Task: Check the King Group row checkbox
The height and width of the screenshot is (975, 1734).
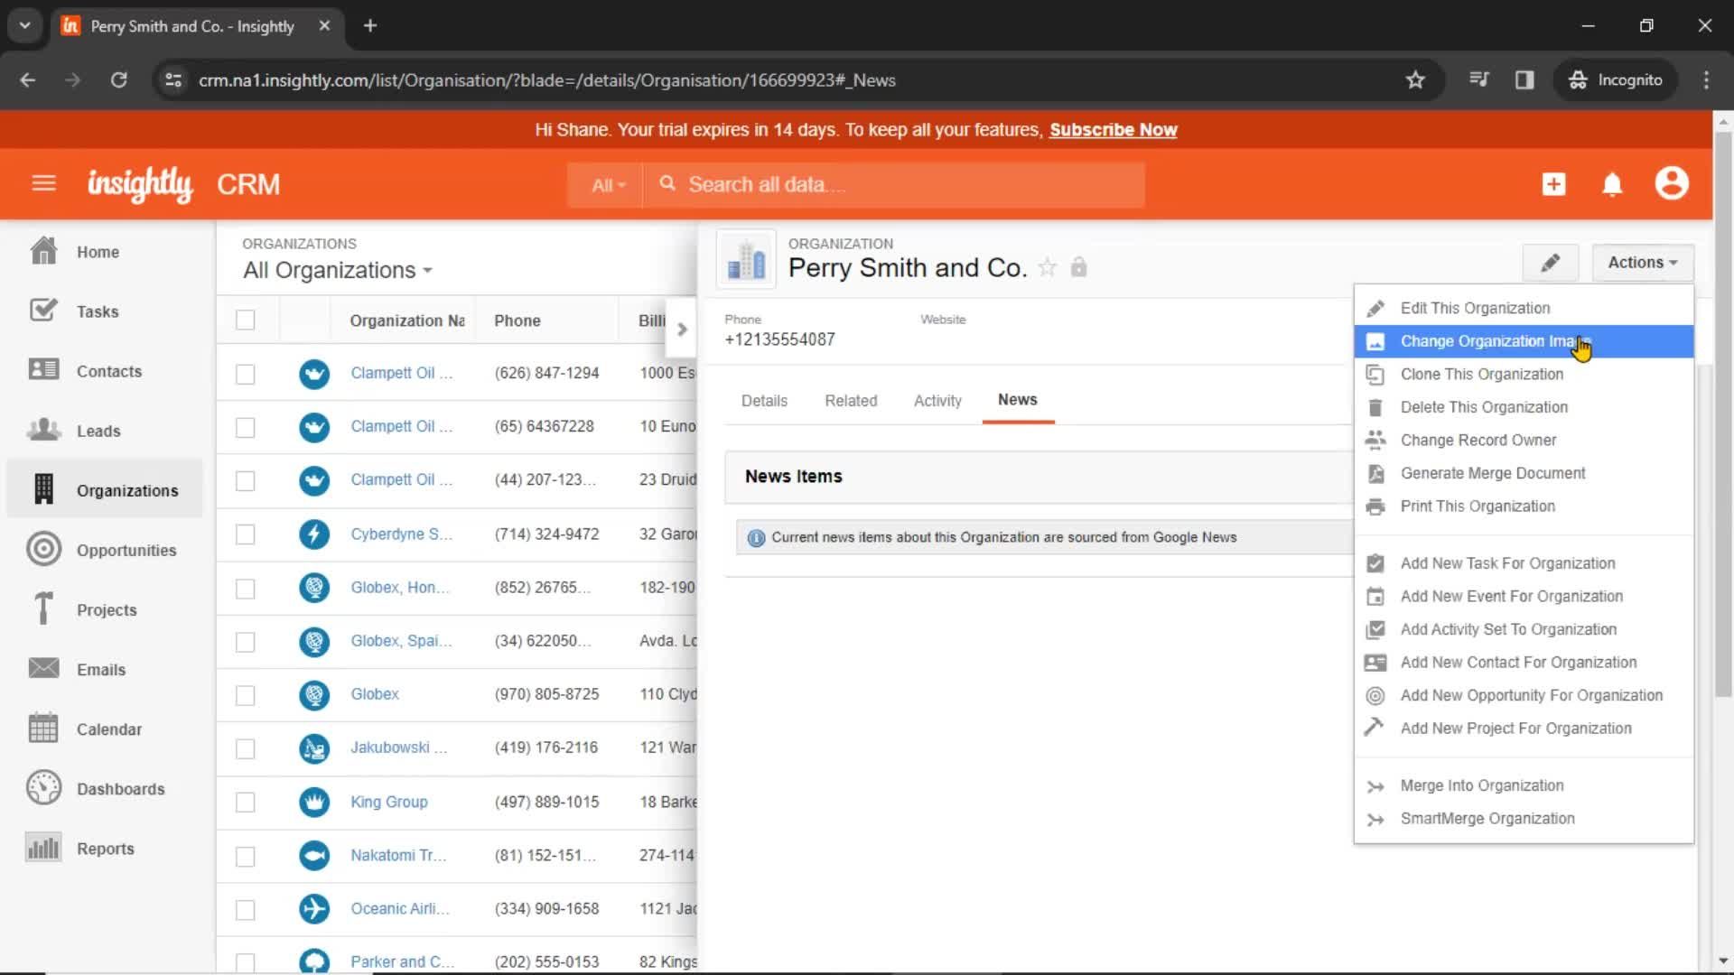Action: [245, 803]
